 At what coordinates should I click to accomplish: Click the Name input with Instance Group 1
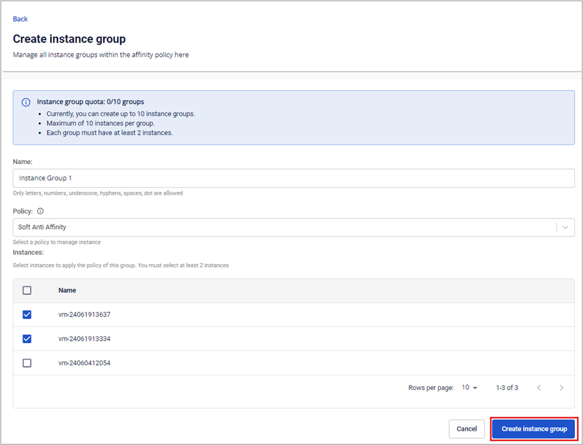293,178
